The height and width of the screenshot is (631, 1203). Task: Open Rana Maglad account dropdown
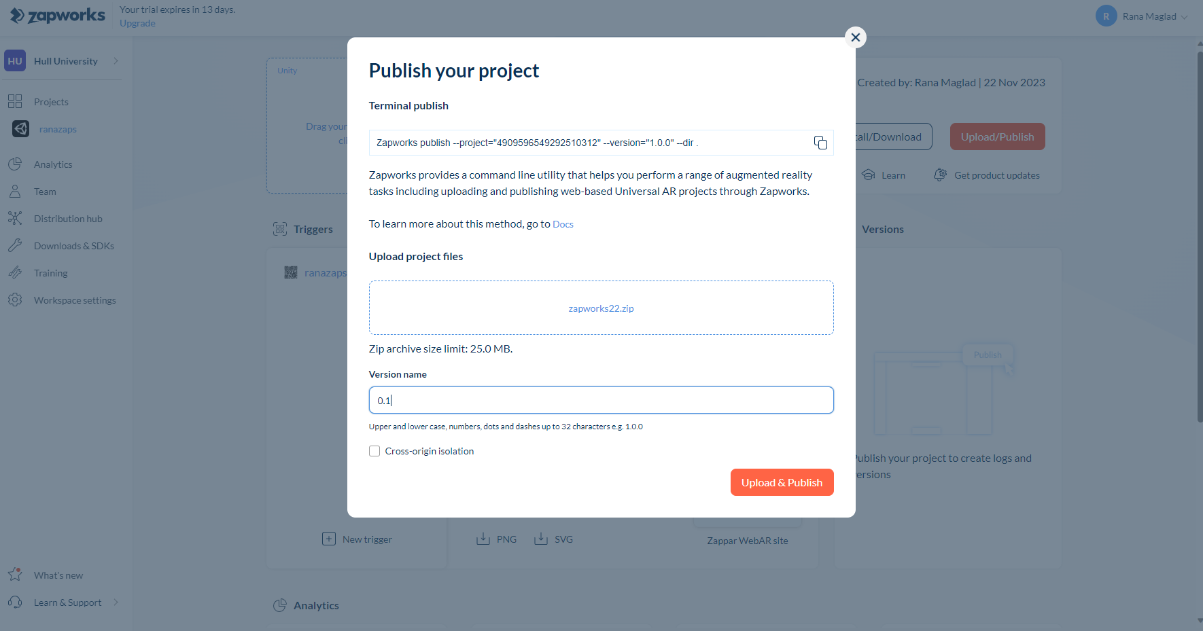coord(1142,16)
